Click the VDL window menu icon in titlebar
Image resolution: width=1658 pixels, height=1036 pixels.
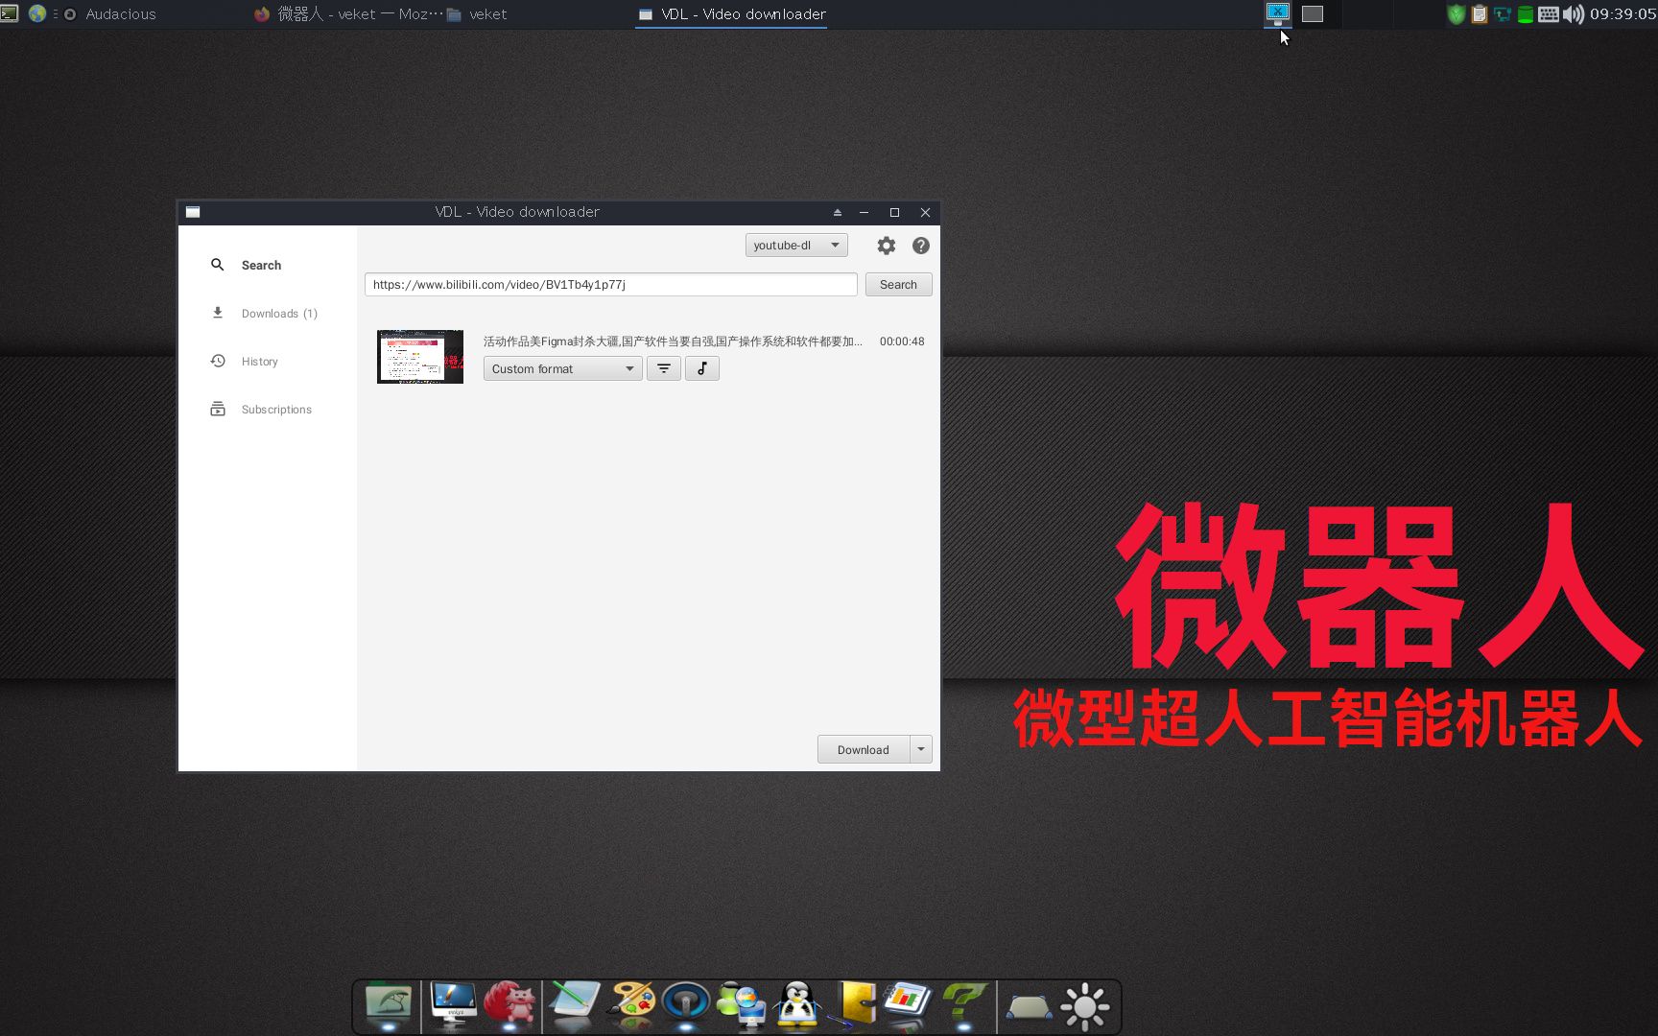pyautogui.click(x=193, y=212)
